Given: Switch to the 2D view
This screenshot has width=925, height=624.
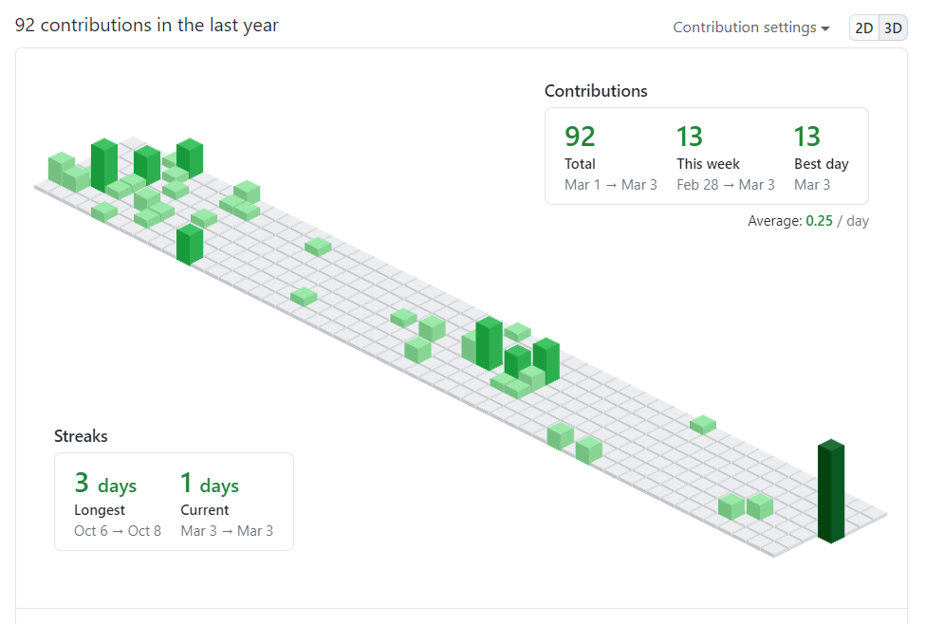Looking at the screenshot, I should [864, 28].
